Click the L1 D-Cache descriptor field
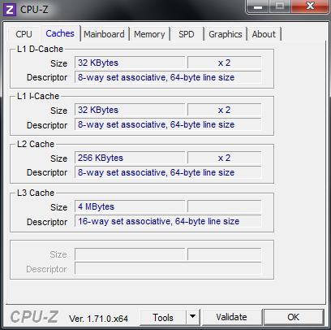The image size is (331, 330). tap(168, 77)
